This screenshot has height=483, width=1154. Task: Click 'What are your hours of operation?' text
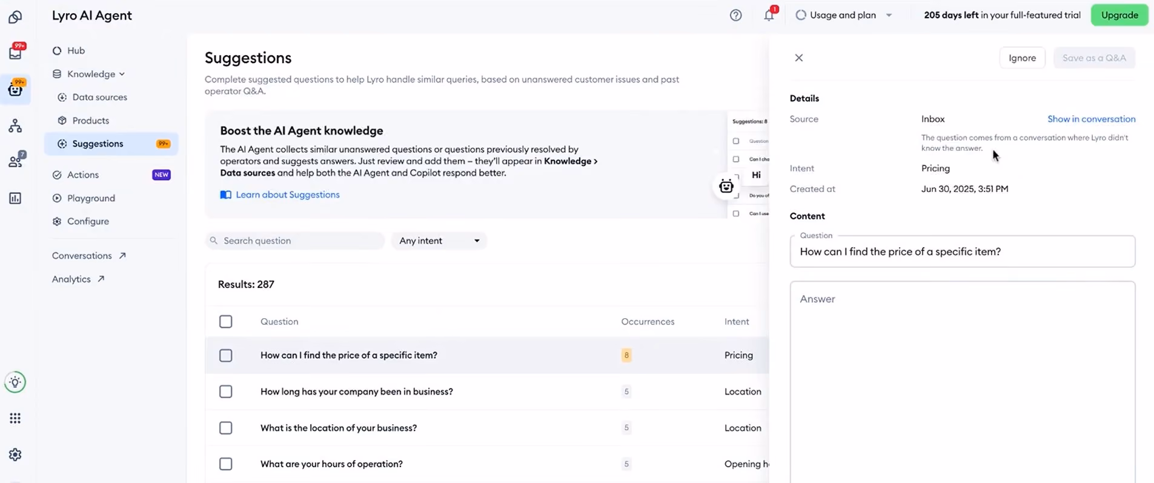pyautogui.click(x=331, y=464)
